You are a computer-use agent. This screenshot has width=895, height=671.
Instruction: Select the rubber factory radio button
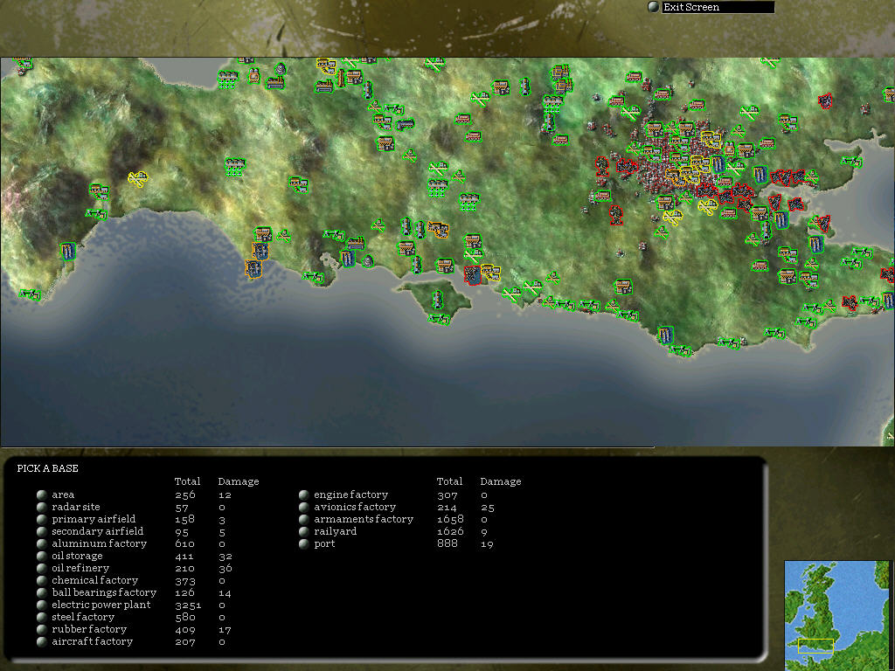(x=42, y=629)
